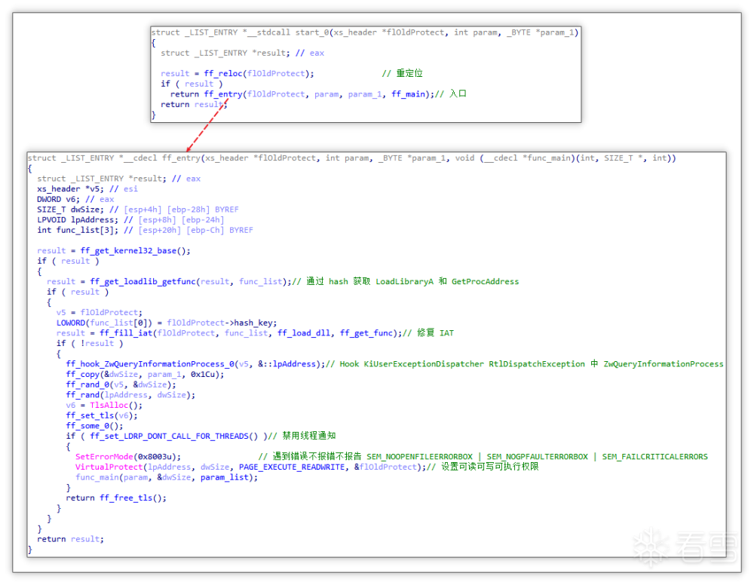Click the DWORD v6 declaration
The width and height of the screenshot is (754, 585).
(58, 200)
